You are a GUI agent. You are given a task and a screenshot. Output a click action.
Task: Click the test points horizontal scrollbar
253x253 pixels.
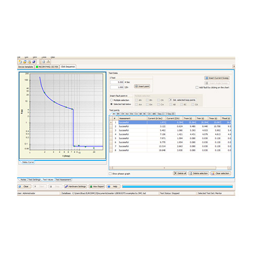170,168
